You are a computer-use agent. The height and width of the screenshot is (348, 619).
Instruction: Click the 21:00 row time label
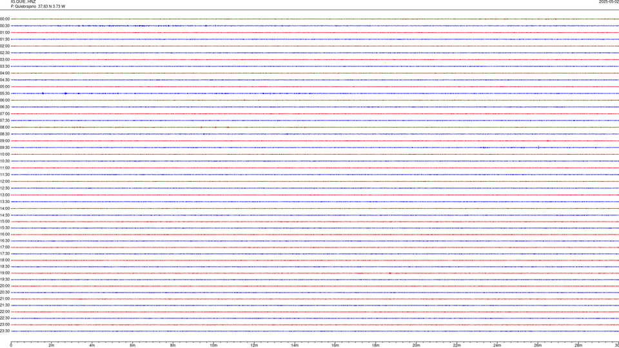5,299
